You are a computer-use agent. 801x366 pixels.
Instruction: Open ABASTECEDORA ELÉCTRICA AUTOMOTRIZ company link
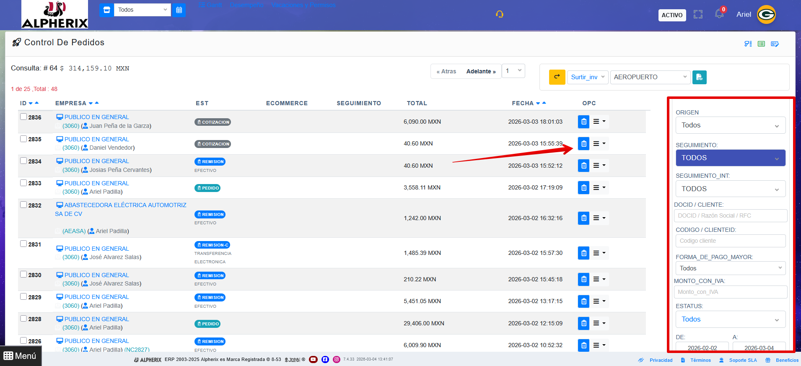[125, 205]
